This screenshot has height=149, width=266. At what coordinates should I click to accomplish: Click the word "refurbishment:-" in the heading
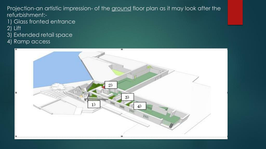pyautogui.click(x=27, y=15)
